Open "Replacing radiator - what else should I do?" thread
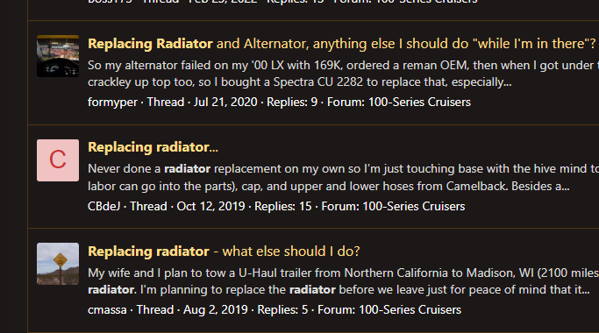This screenshot has width=599, height=333. [224, 252]
